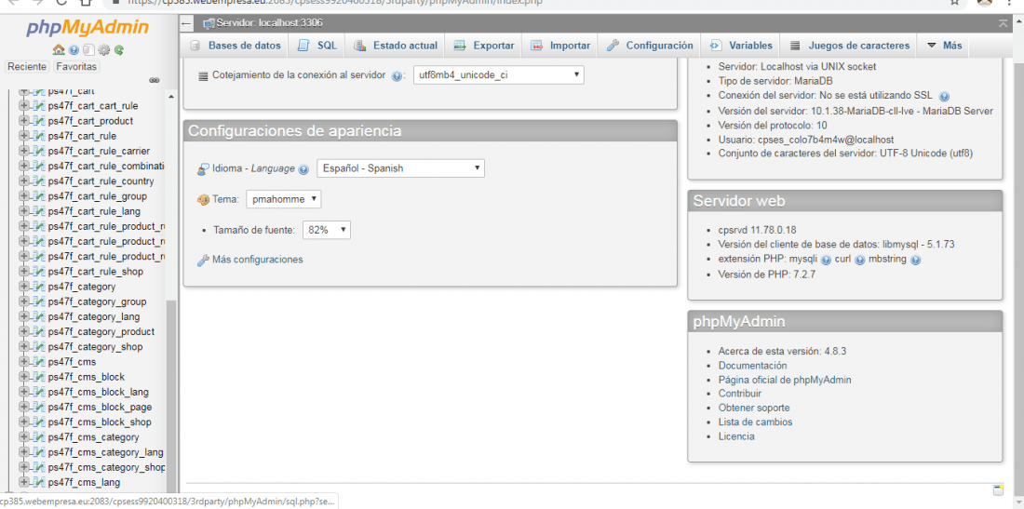
Task: Click help icon beside Idioma - Language
Action: [303, 169]
